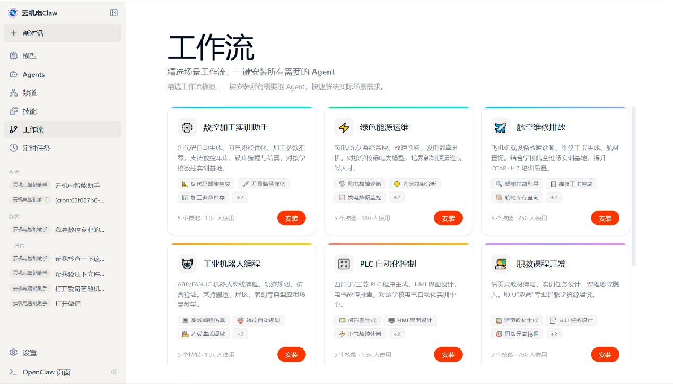Collapse the sidebar with the panel icon
673x384 pixels.
click(113, 13)
